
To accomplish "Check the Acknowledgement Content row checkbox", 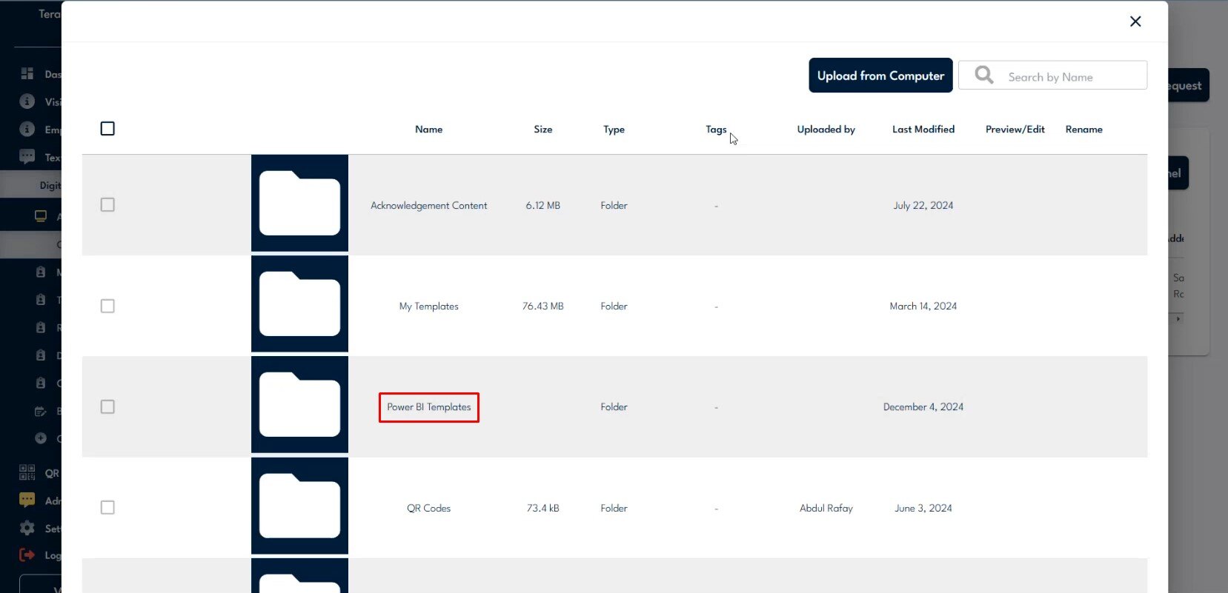I will tap(107, 205).
